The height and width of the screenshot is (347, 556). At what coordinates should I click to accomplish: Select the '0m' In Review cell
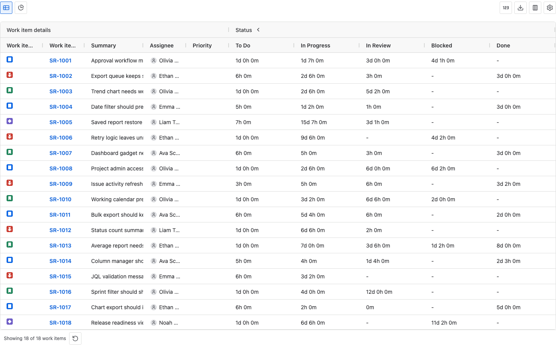tap(370, 307)
